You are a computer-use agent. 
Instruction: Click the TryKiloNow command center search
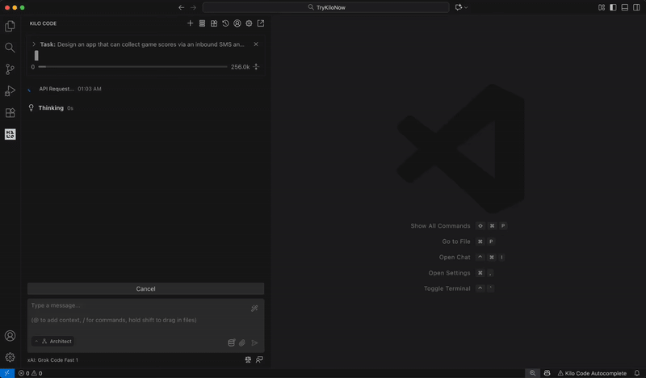326,7
